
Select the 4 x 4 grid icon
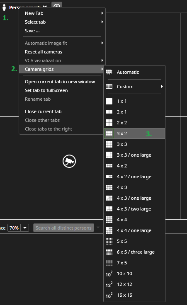(x=109, y=220)
